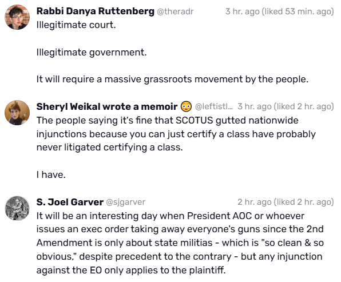
Task: Open the 'Illegitimate court.' post text
Action: pyautogui.click(x=76, y=25)
